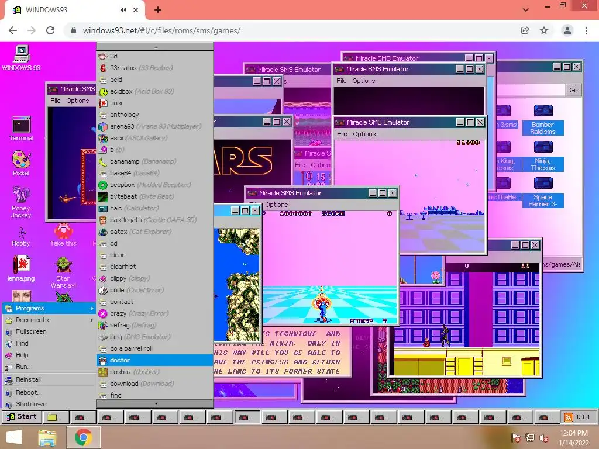
Task: Open arena93 multiplayer program entry
Action: coord(154,126)
